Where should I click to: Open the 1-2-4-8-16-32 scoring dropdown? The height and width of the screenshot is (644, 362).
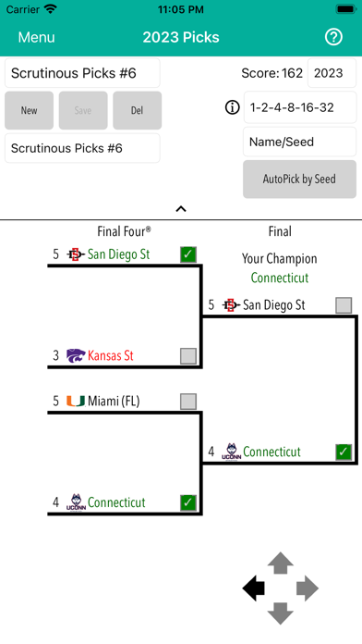click(300, 107)
